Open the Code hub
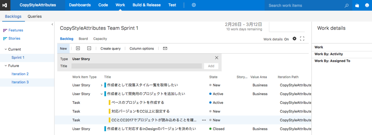 point(103,5)
